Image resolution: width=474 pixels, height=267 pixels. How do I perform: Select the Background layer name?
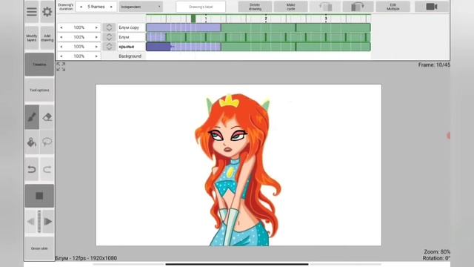(x=130, y=56)
